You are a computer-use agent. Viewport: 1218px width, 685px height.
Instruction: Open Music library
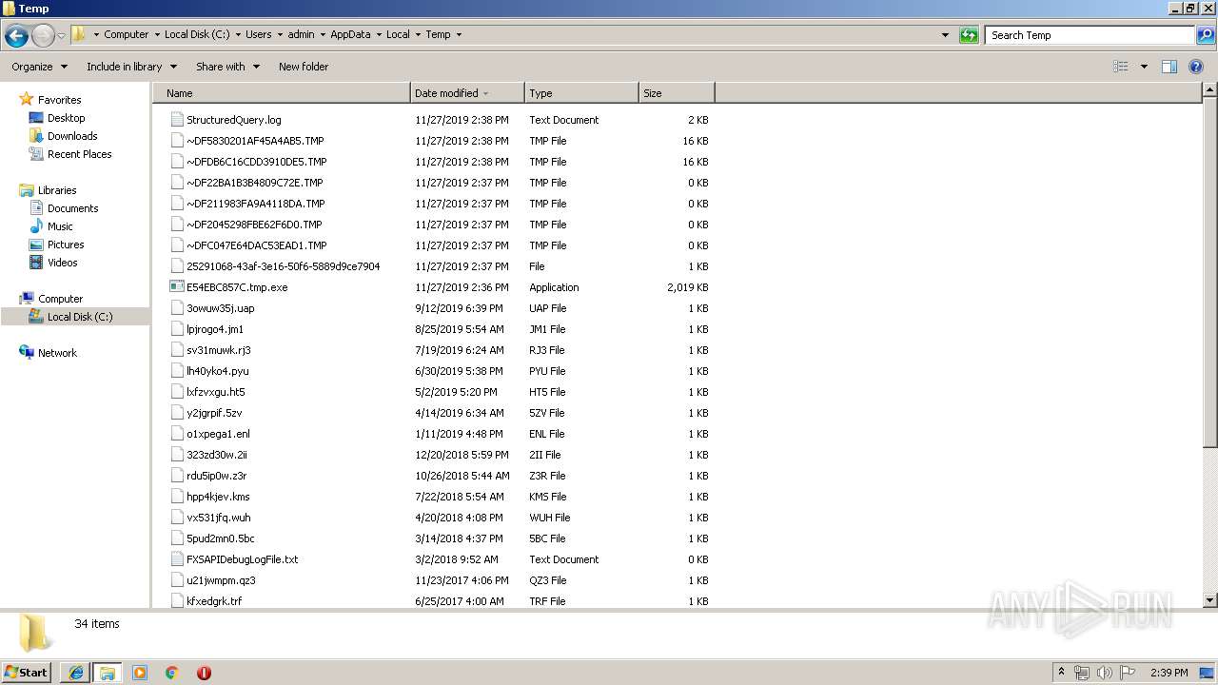click(x=60, y=226)
